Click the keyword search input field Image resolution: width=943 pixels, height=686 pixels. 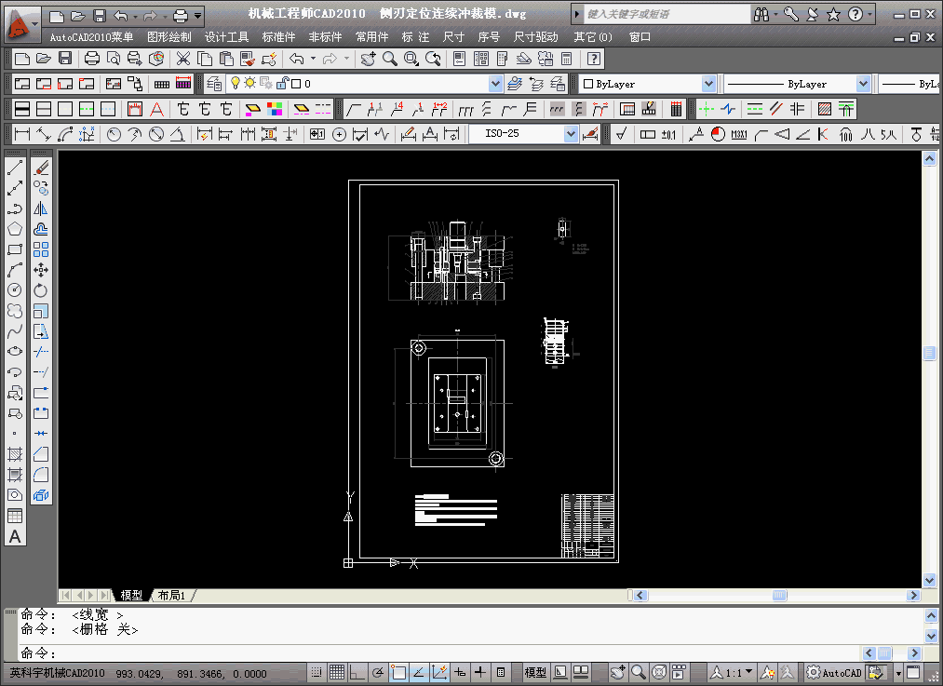667,15
